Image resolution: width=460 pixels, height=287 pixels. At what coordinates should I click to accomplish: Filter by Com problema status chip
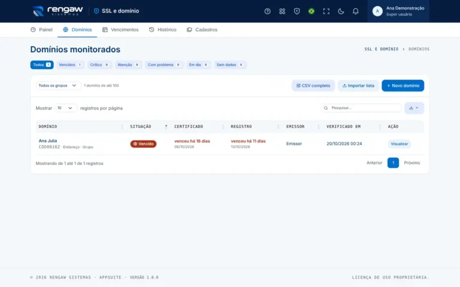pos(164,65)
